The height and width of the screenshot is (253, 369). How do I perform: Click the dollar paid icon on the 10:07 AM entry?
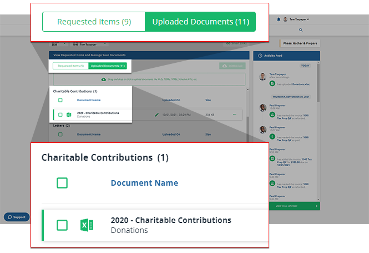272,137
